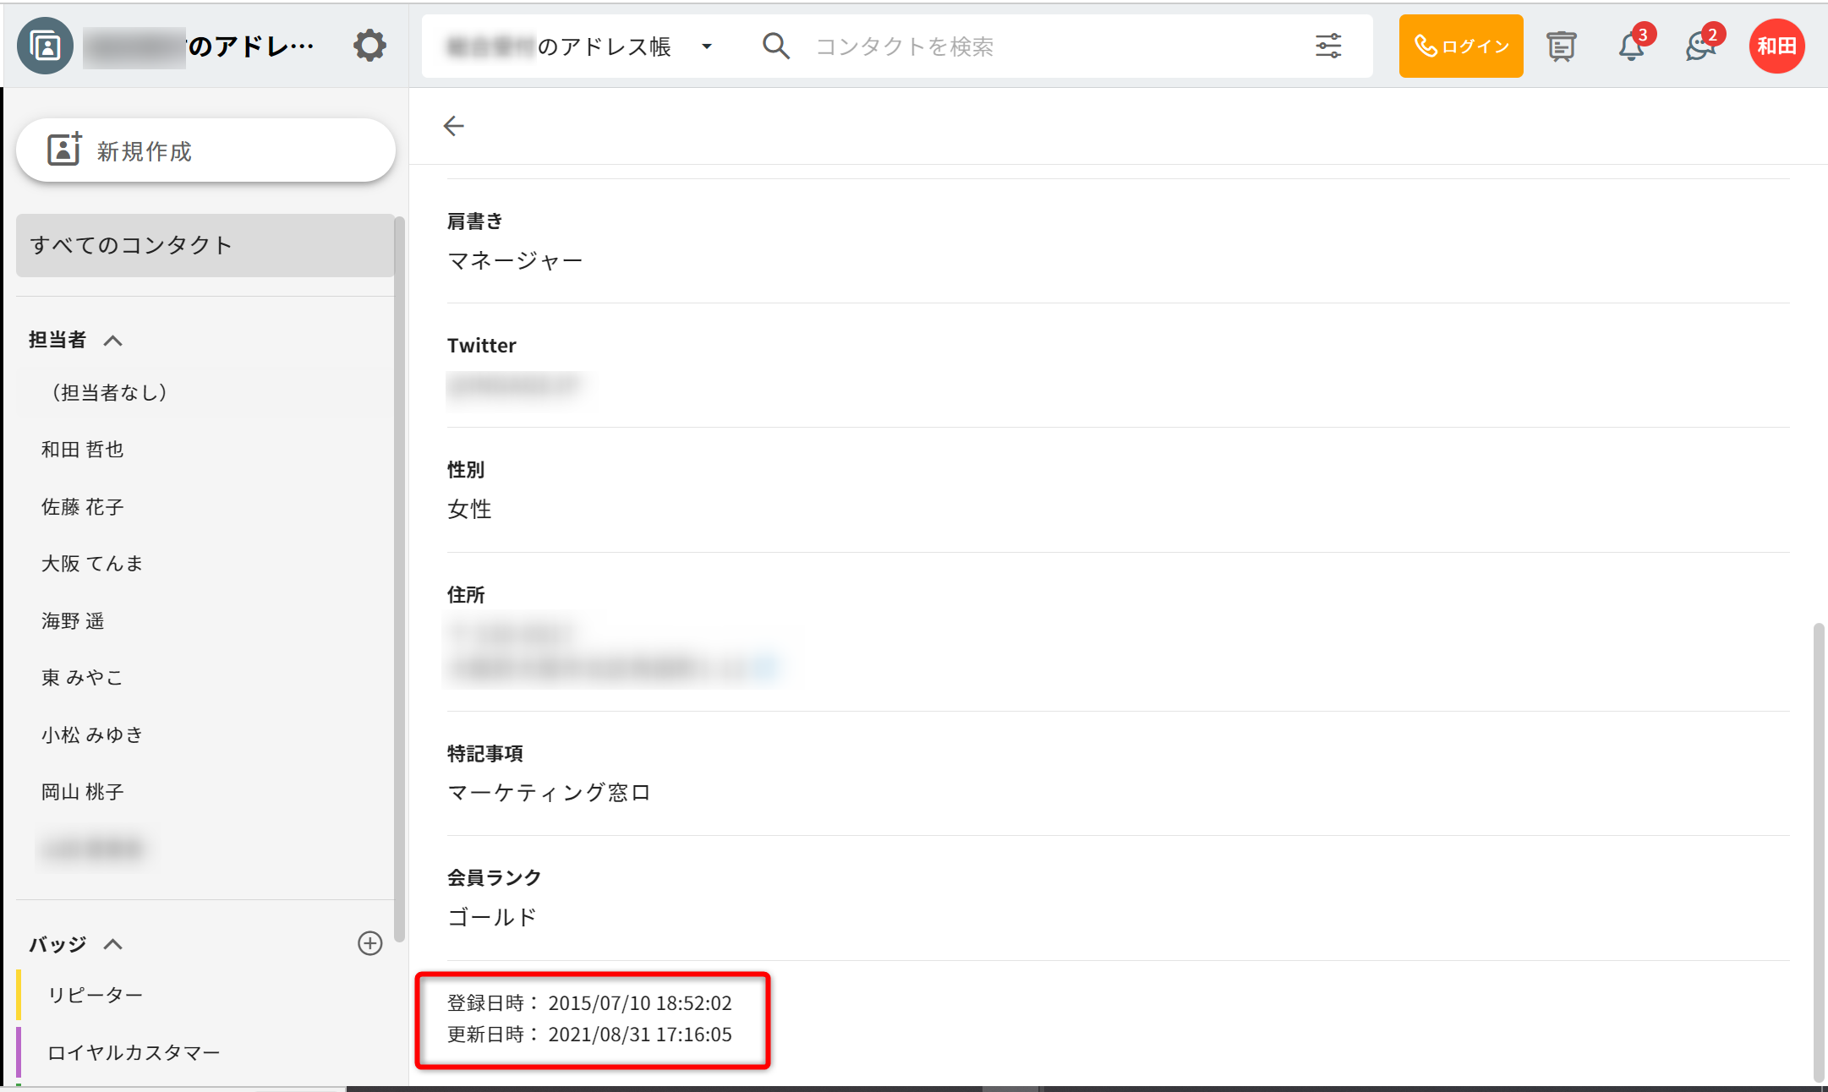1828x1092 pixels.
Task: Open settings with the gear icon
Action: coord(369,46)
